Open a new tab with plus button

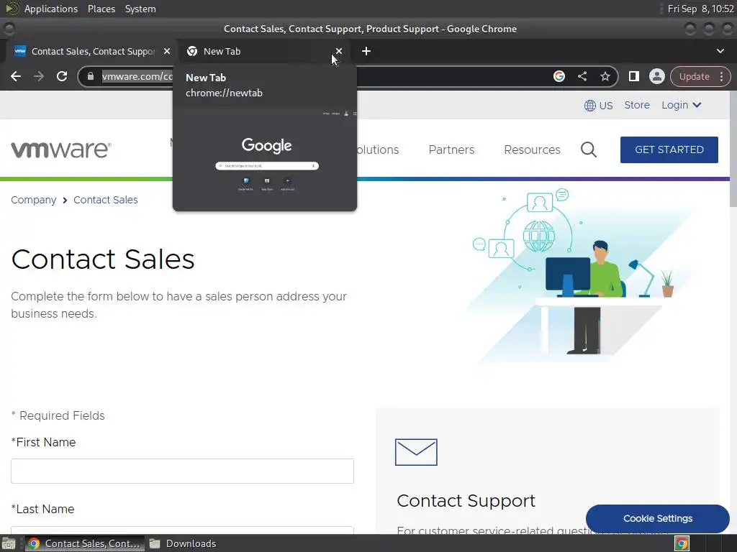[366, 51]
